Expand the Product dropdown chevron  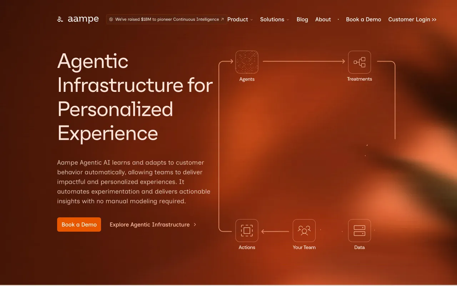tap(251, 20)
